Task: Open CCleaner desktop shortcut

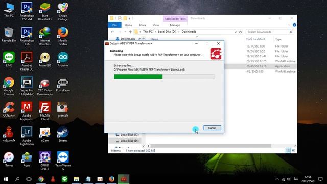Action: 9,109
